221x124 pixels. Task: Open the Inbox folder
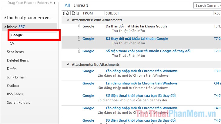pos(12,27)
